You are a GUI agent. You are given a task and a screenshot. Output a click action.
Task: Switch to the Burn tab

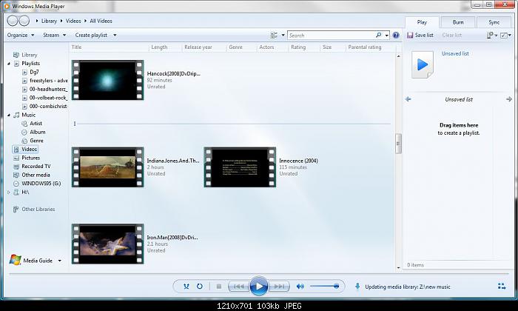[458, 22]
